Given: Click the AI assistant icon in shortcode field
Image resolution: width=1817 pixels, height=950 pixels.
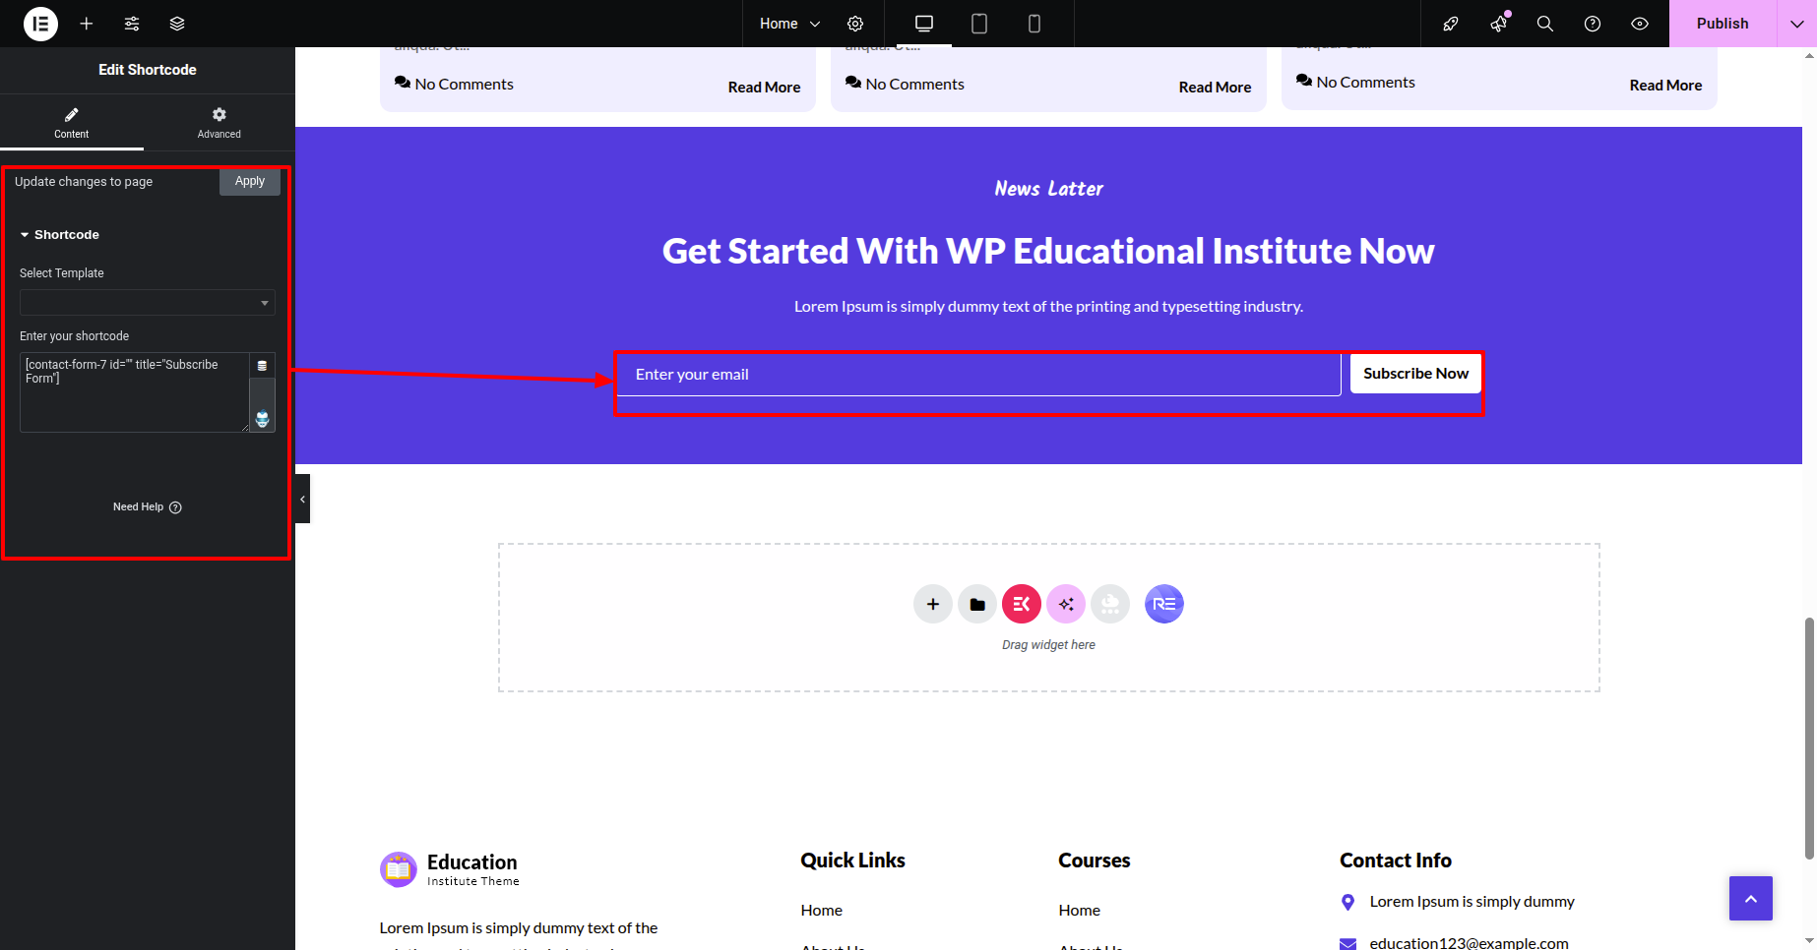Looking at the screenshot, I should coord(262,419).
